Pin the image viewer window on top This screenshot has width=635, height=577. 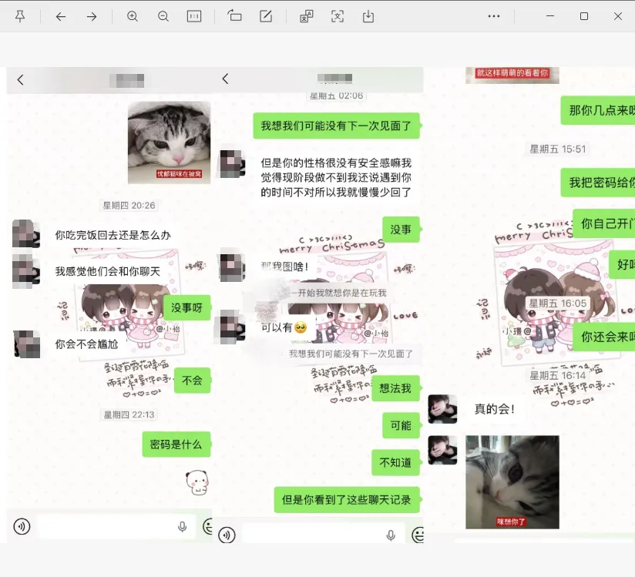(20, 16)
